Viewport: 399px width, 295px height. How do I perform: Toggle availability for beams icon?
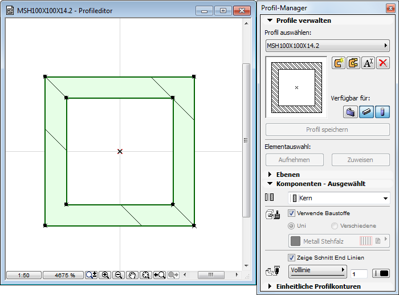click(x=367, y=112)
